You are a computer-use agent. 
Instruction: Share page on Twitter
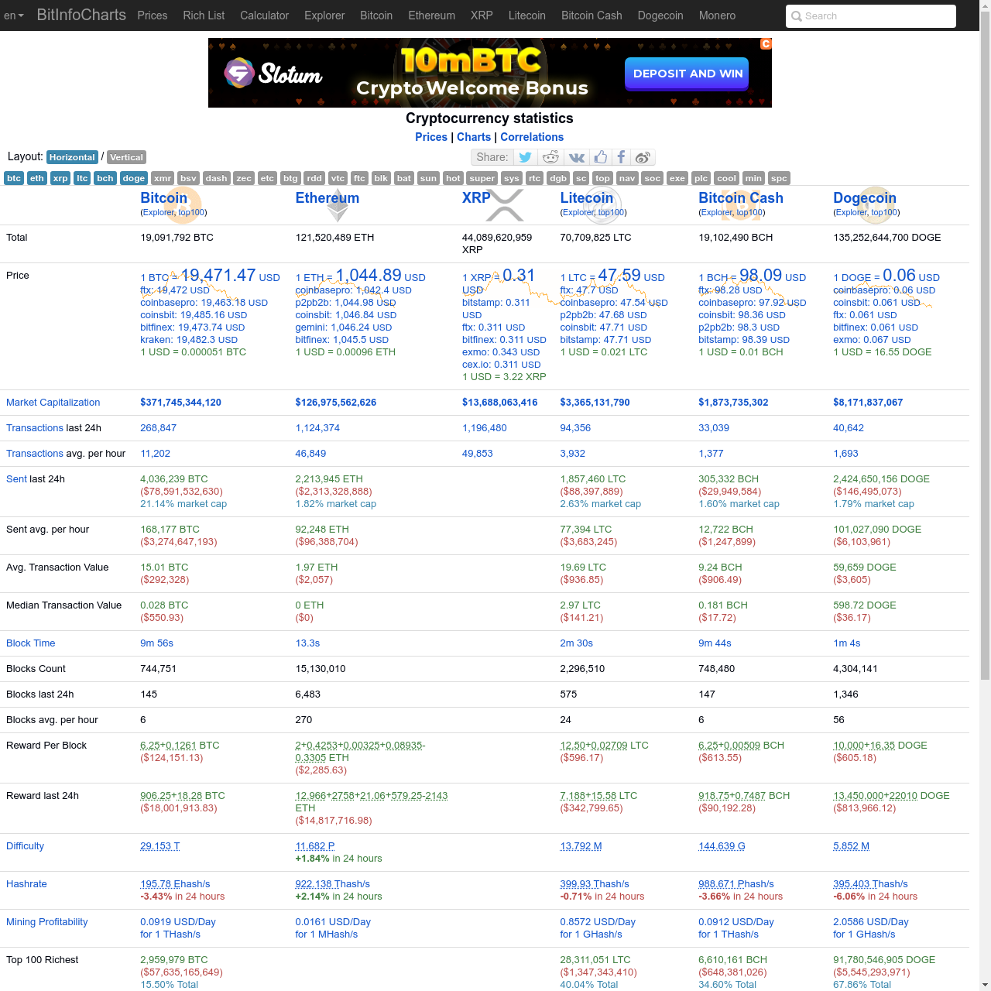click(x=526, y=157)
